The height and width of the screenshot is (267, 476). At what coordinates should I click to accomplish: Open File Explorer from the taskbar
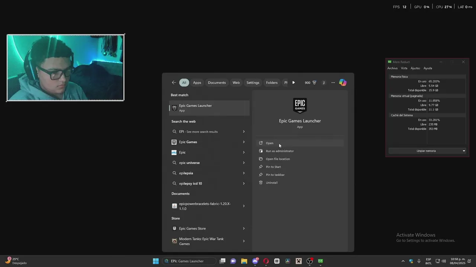pyautogui.click(x=244, y=261)
